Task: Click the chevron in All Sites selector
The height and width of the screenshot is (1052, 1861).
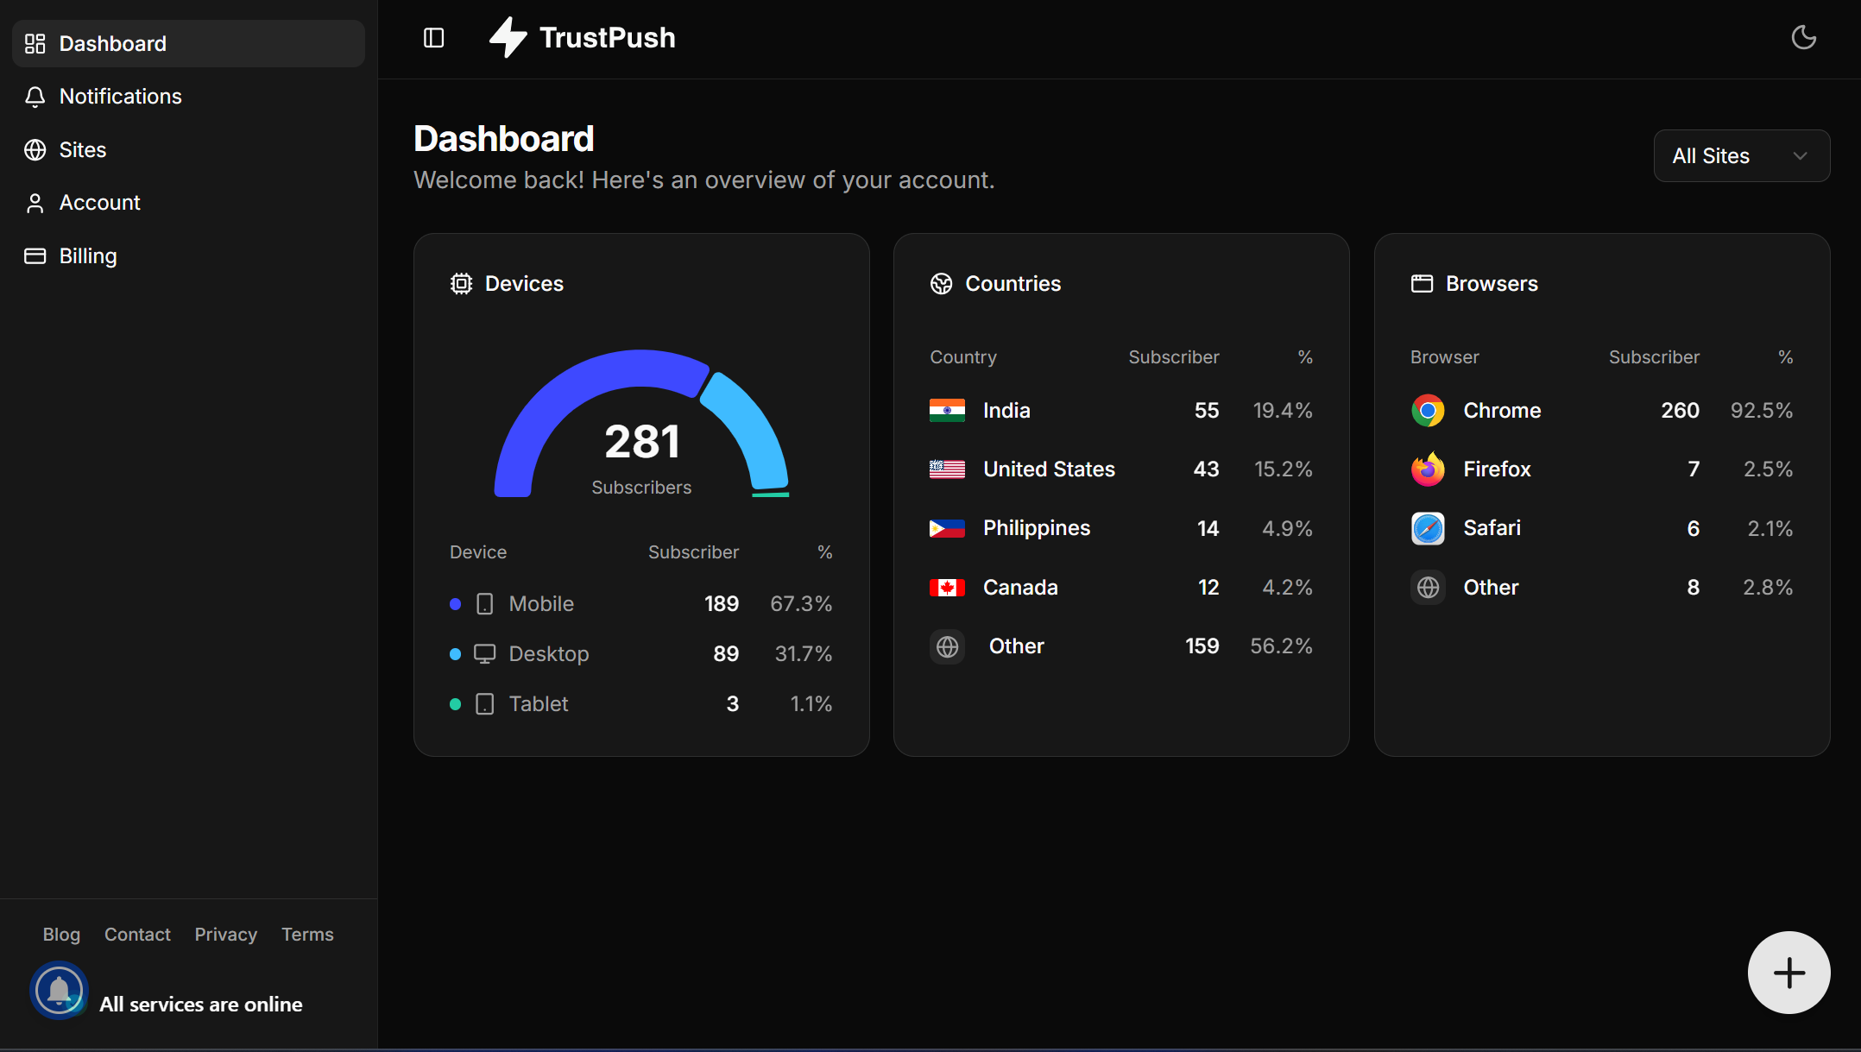Action: (1800, 156)
